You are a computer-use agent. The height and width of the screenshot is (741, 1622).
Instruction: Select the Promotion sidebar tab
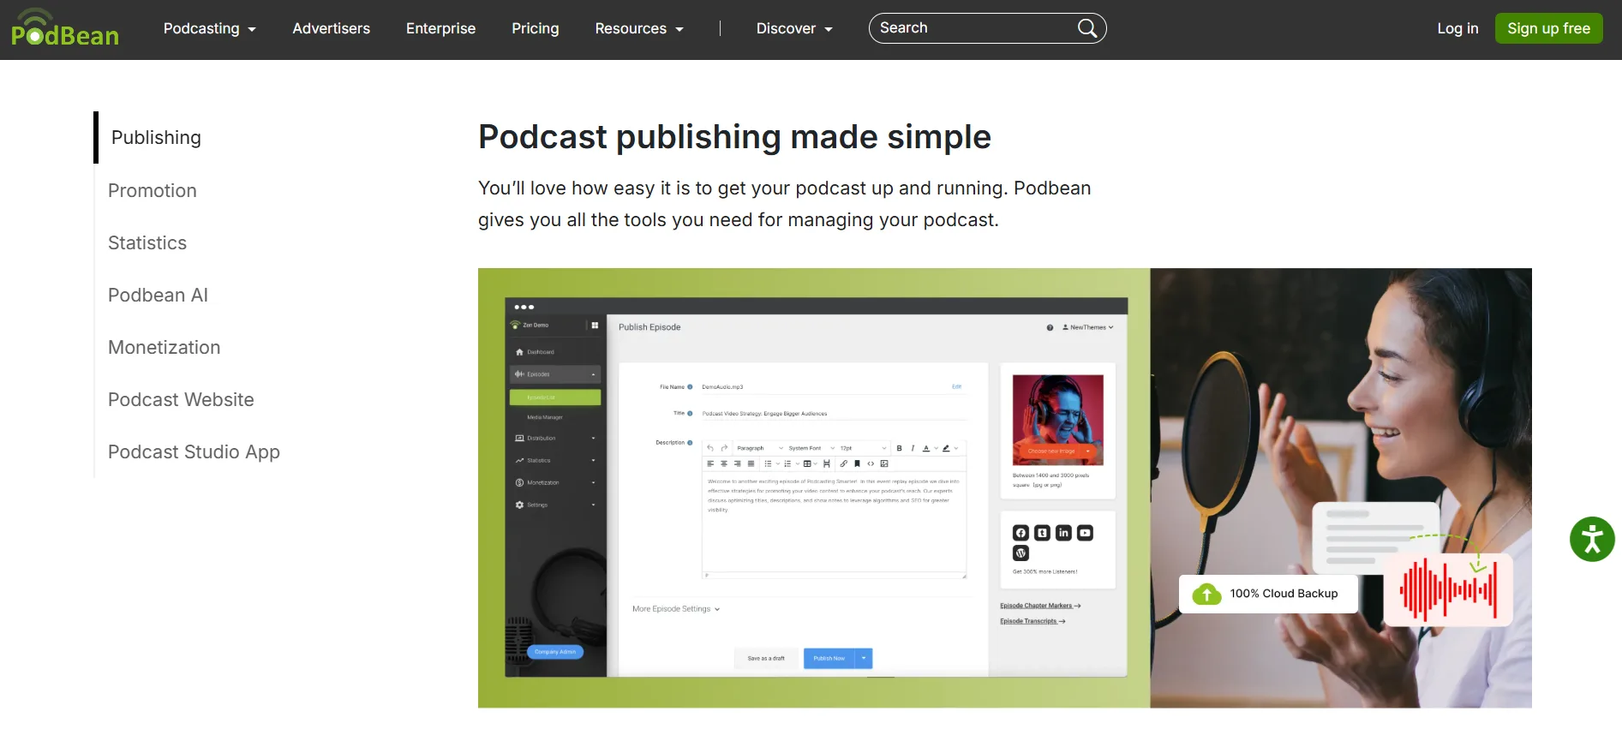[x=153, y=190]
